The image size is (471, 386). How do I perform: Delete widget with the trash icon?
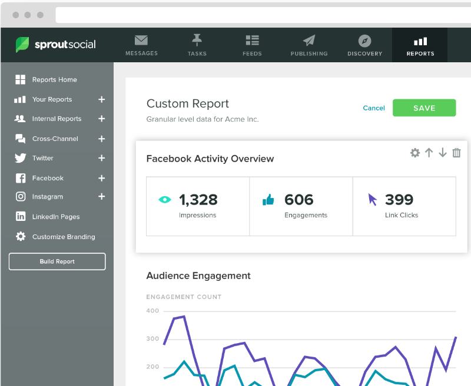(456, 153)
